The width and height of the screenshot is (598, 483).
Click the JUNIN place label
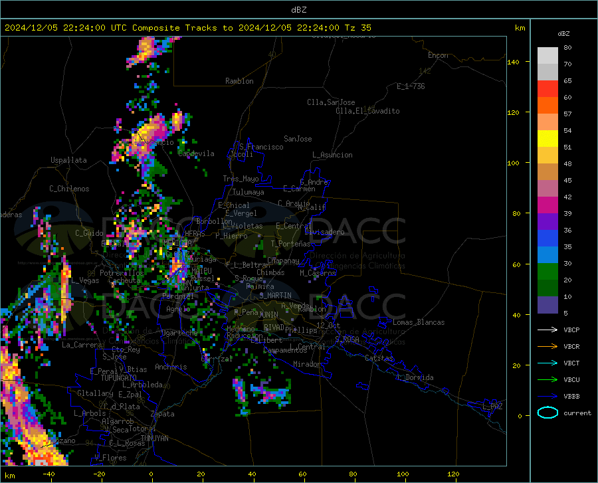click(x=268, y=314)
